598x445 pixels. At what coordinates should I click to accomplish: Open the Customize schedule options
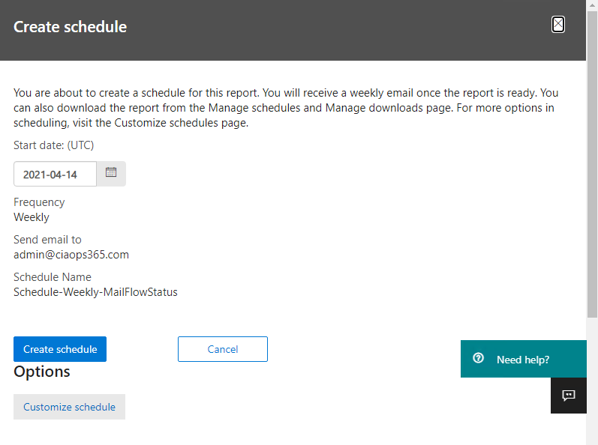(x=69, y=407)
